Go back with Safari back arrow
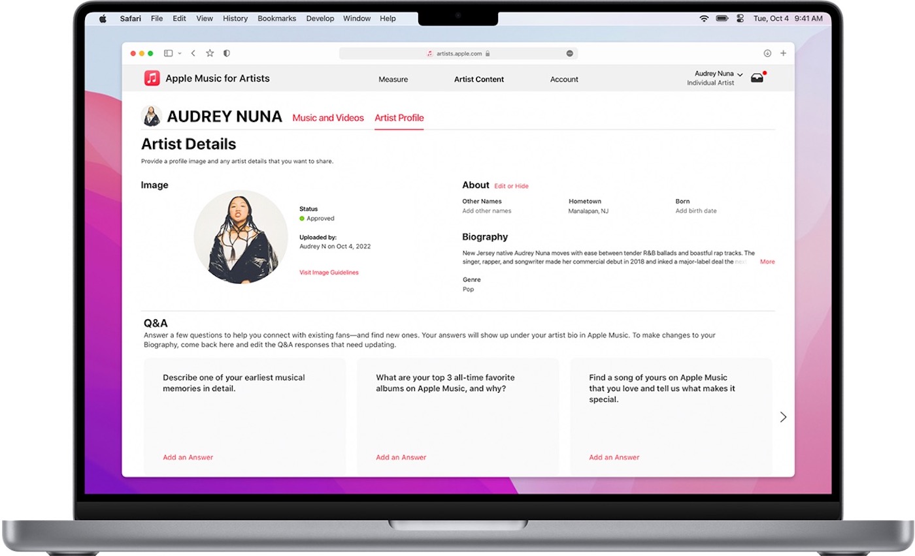This screenshot has width=915, height=556. pos(193,54)
